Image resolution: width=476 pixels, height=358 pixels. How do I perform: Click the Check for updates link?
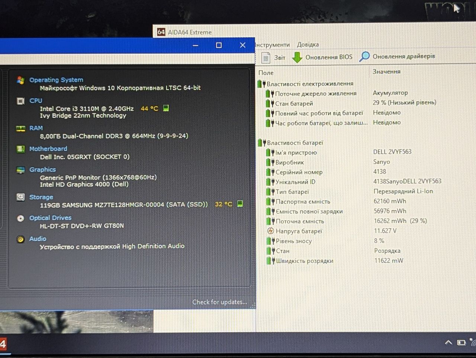click(x=219, y=302)
